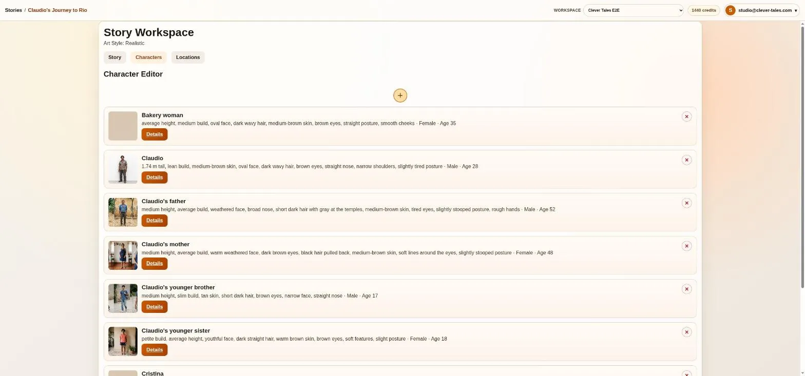Click the Character Editor heading

(x=133, y=74)
